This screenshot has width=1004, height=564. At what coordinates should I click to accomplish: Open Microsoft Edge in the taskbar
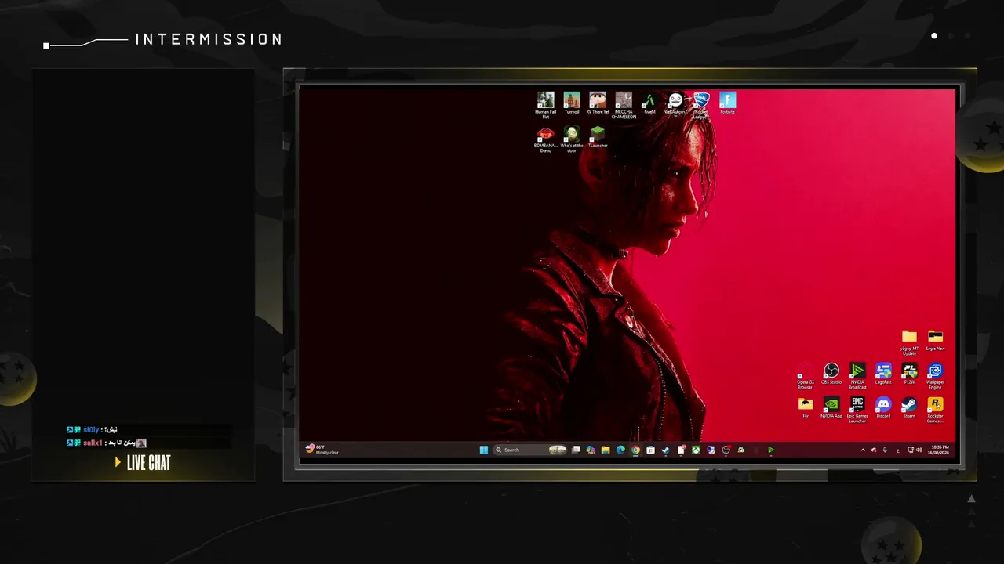(x=620, y=450)
